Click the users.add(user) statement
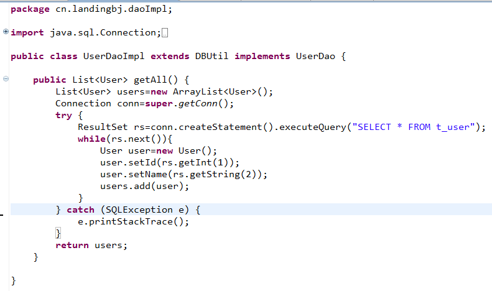Screen dimensions: 492x291 coord(144,186)
